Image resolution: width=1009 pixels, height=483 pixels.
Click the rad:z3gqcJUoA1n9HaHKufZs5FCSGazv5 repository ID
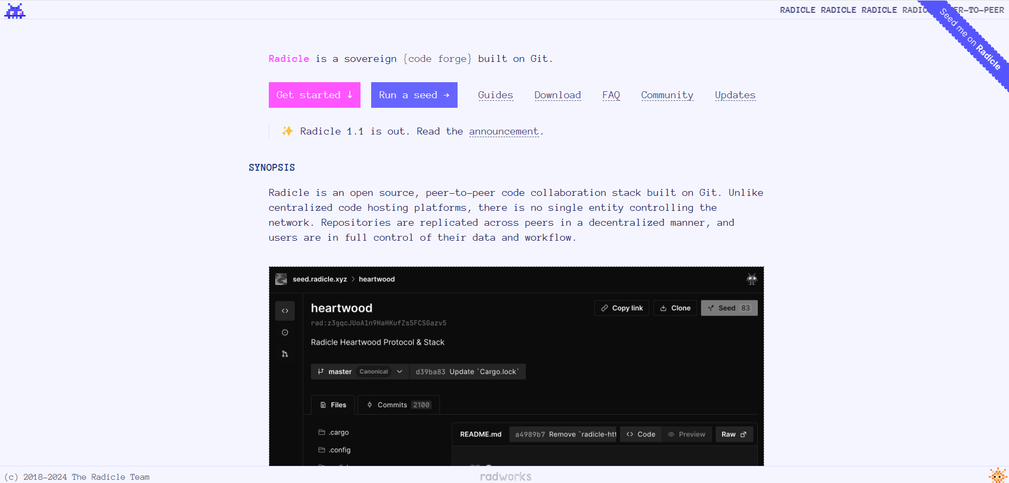click(379, 323)
